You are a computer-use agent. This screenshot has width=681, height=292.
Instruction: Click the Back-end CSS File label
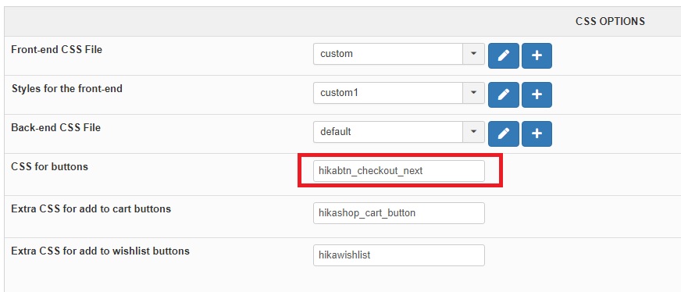pyautogui.click(x=55, y=127)
